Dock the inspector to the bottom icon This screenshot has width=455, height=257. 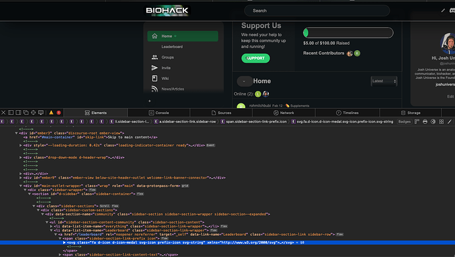[x=11, y=113]
